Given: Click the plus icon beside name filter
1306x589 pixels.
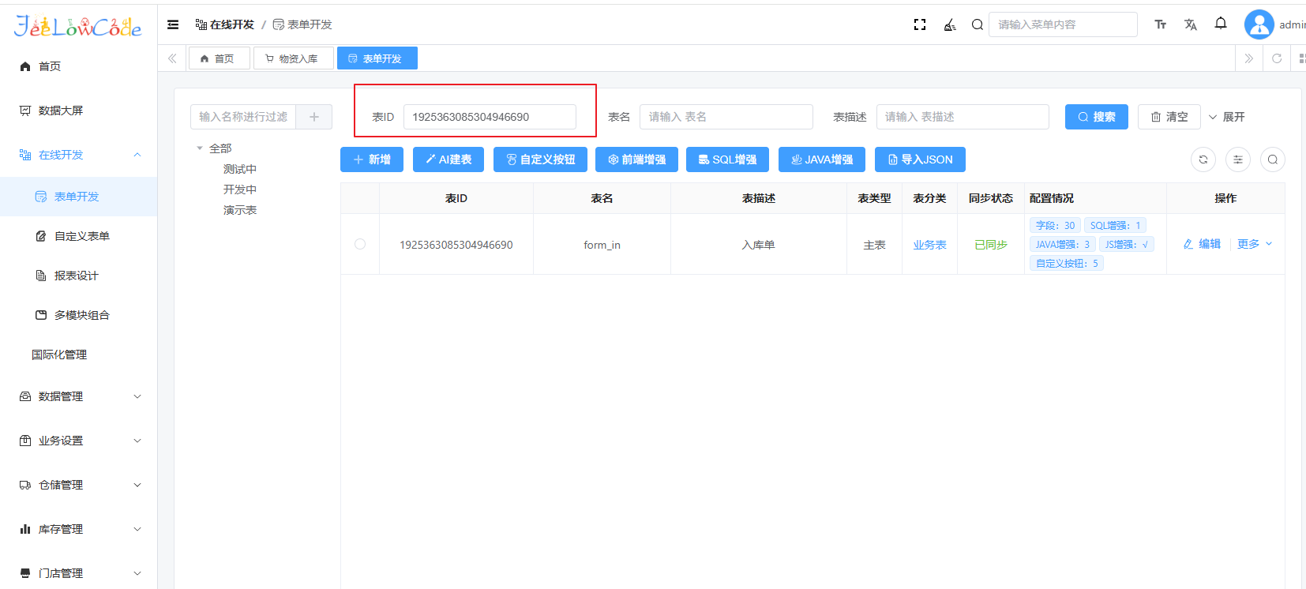Looking at the screenshot, I should [x=314, y=117].
